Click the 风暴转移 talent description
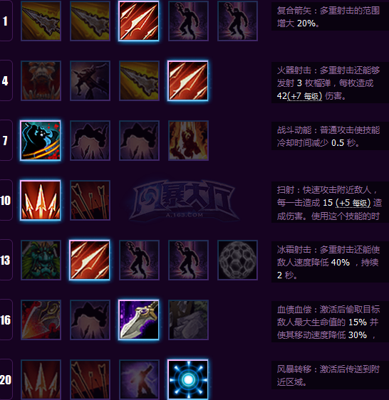The image size is (389, 400). pyautogui.click(x=330, y=375)
